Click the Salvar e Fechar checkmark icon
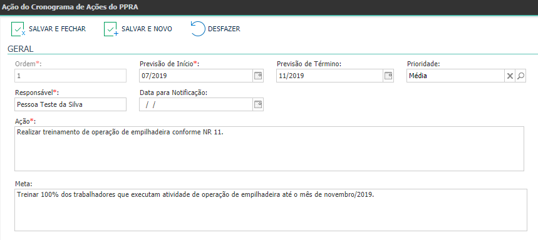Screen dimensions: 538x240 (18, 29)
